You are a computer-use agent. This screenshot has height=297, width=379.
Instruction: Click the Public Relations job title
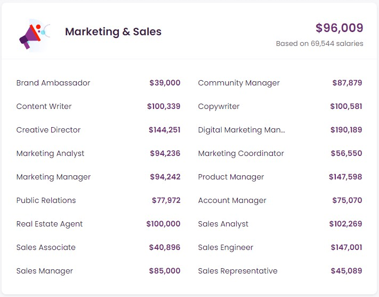coord(46,200)
